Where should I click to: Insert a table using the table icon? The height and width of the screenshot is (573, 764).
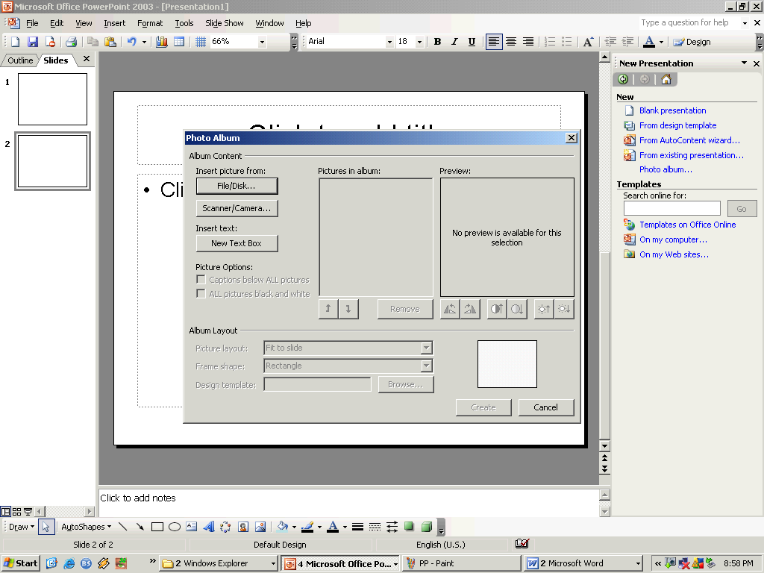[x=179, y=42]
